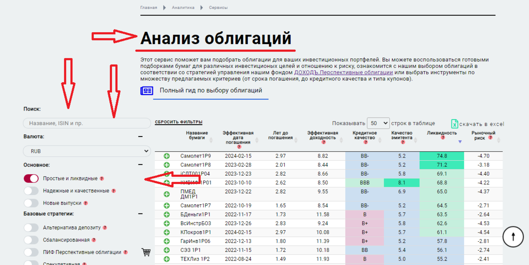This screenshot has height=265, width=529.
Task: Click the 8.1 issuer quality cell
Action: click(402, 182)
